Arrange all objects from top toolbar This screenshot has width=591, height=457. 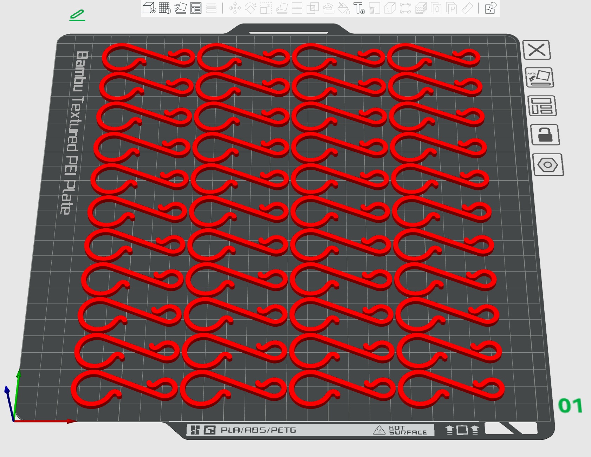coord(196,8)
